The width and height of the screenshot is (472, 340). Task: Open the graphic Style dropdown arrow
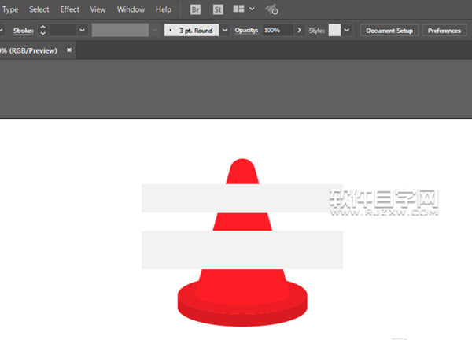point(347,30)
